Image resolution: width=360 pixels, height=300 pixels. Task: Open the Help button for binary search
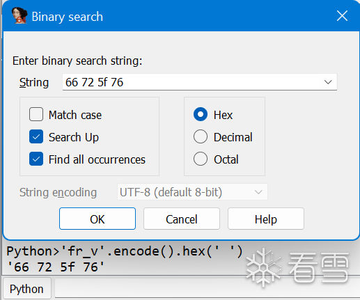click(266, 219)
